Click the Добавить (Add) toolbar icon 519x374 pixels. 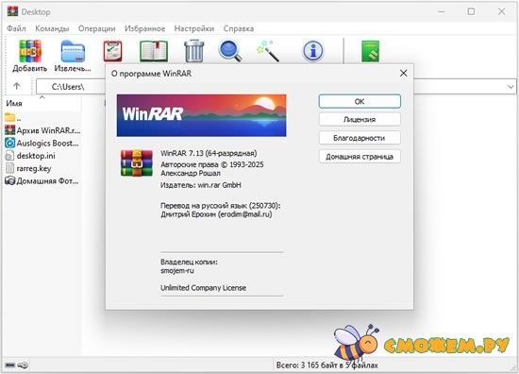coord(30,51)
